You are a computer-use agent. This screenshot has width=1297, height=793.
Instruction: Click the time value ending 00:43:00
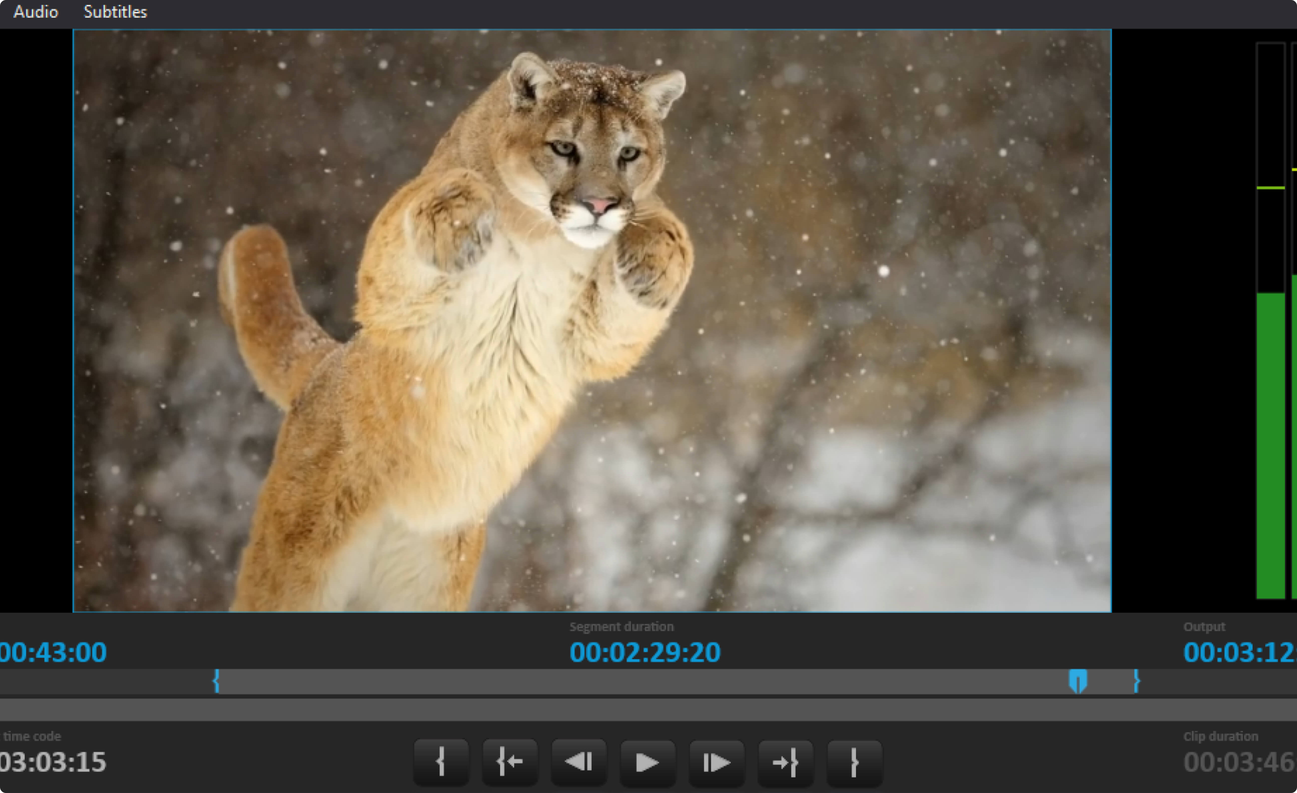tap(53, 652)
